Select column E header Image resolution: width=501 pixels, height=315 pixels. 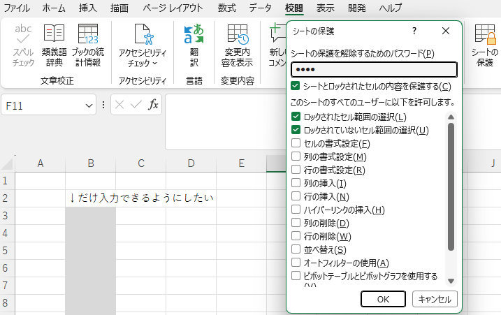point(242,163)
